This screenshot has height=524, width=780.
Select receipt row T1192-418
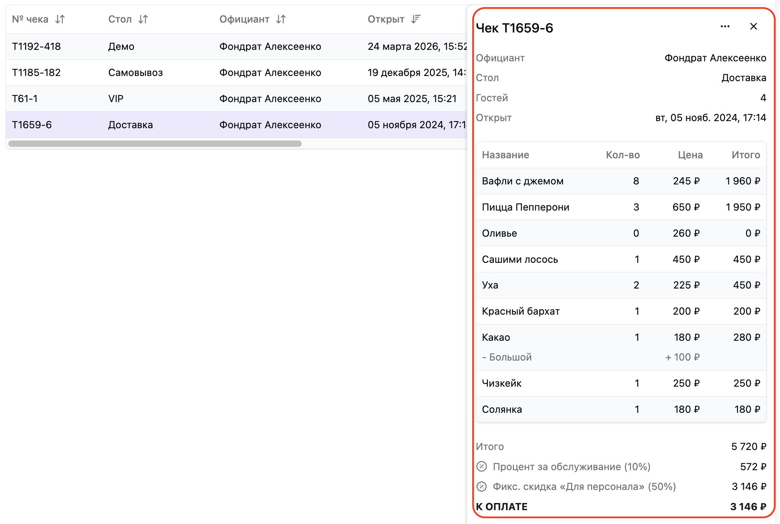[236, 46]
